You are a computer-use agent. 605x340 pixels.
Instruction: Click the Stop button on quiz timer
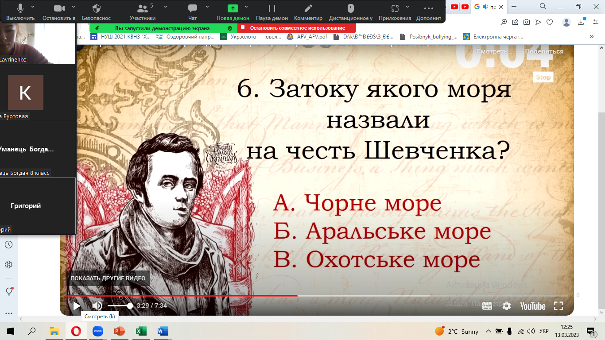click(543, 77)
